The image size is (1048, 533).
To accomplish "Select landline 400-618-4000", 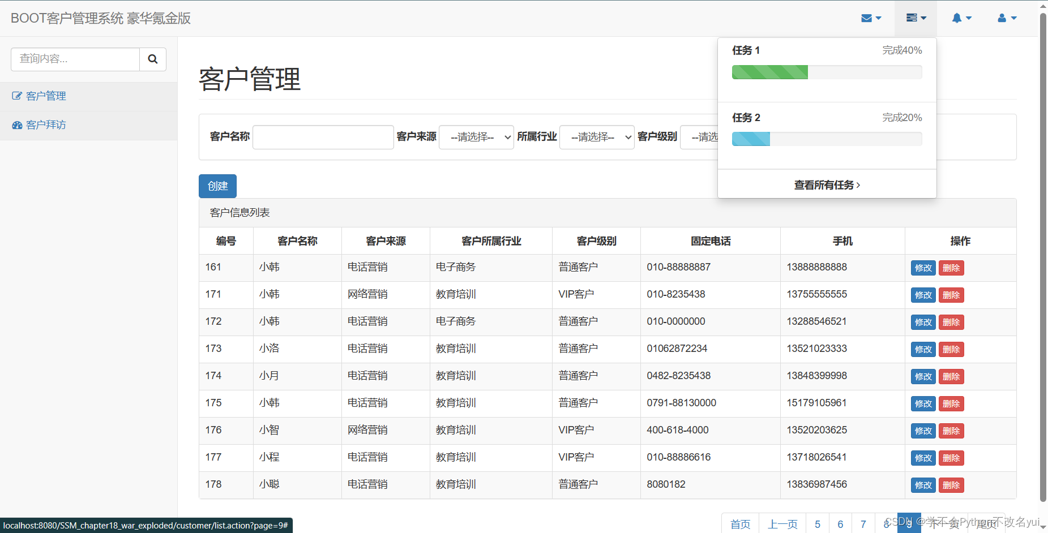I will (678, 430).
